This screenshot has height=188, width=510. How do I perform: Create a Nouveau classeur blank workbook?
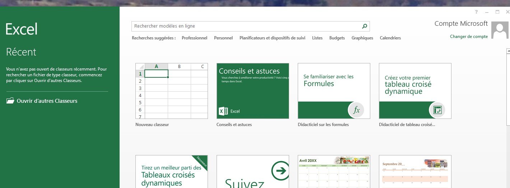click(172, 91)
